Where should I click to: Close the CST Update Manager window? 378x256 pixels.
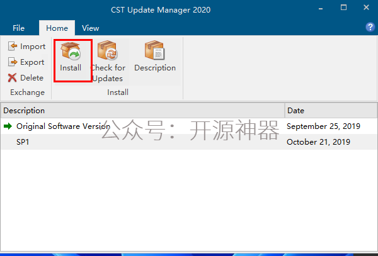[366, 8]
